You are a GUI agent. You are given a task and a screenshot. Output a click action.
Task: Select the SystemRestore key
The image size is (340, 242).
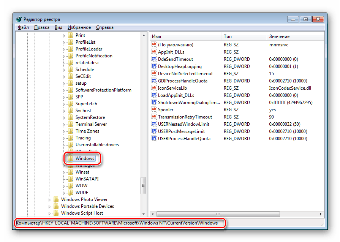[90, 117]
